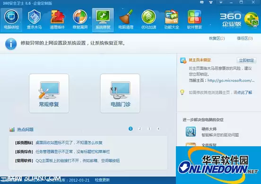Switch to 系统修复 system repair tab
Screen dimensions: 261x184
coord(103,20)
